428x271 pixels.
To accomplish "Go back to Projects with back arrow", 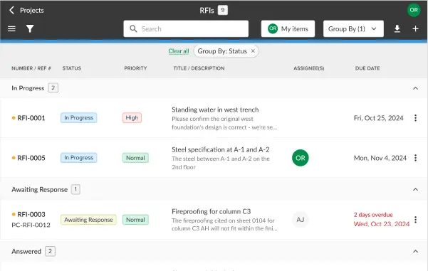I will (11, 11).
